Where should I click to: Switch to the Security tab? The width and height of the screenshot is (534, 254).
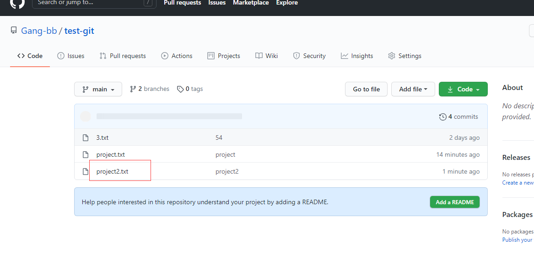(309, 56)
